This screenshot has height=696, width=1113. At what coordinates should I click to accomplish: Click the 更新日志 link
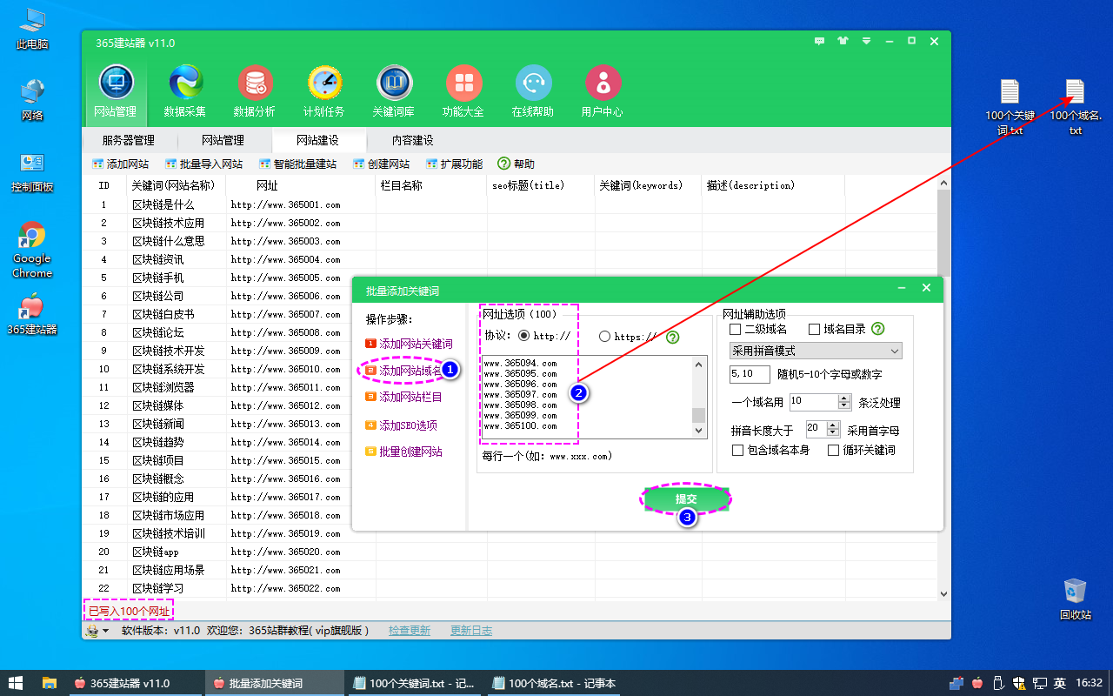pos(471,631)
